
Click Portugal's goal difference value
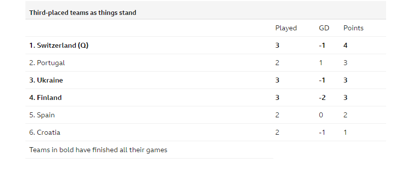pyautogui.click(x=321, y=63)
